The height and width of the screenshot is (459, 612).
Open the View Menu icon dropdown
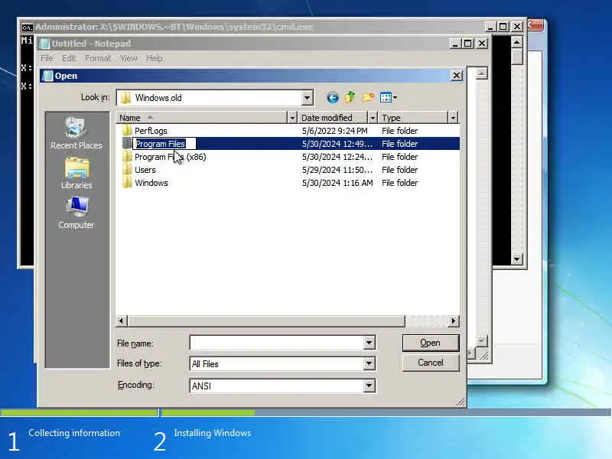click(388, 98)
